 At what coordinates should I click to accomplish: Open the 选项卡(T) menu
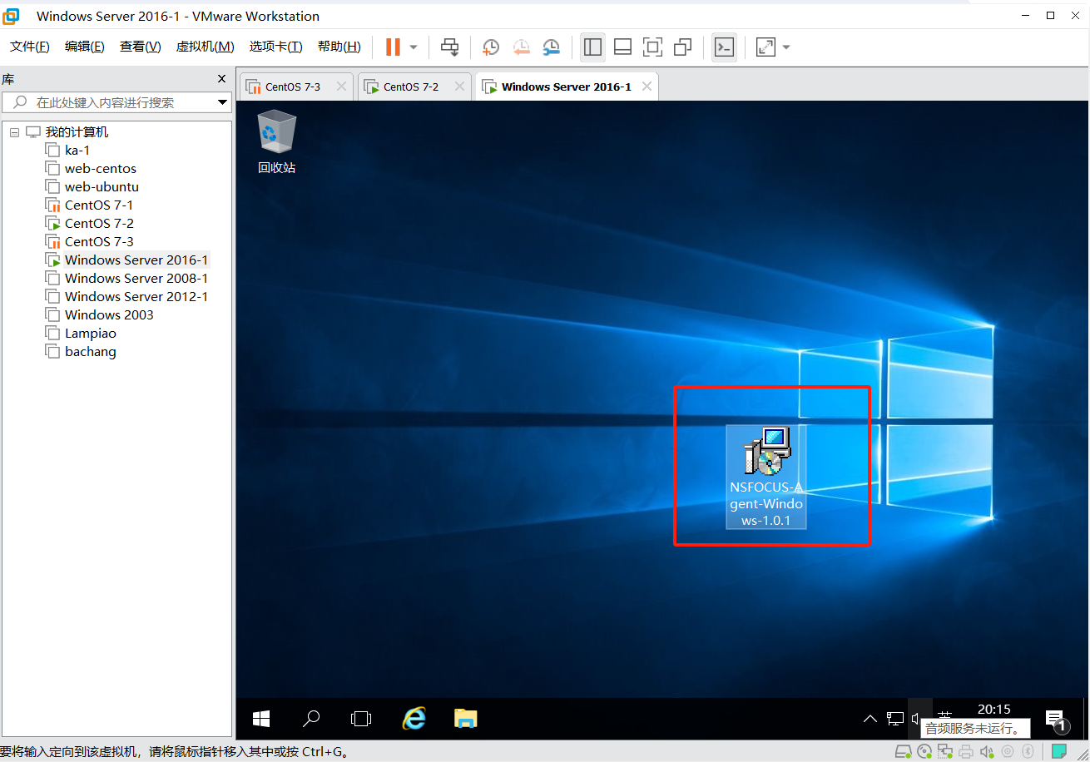pos(276,47)
